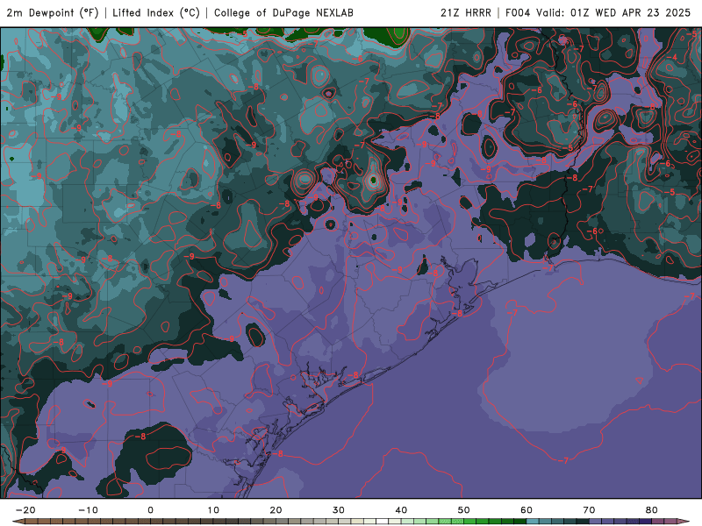Click the -20 label on the color scale
This screenshot has width=702, height=526.
25,510
